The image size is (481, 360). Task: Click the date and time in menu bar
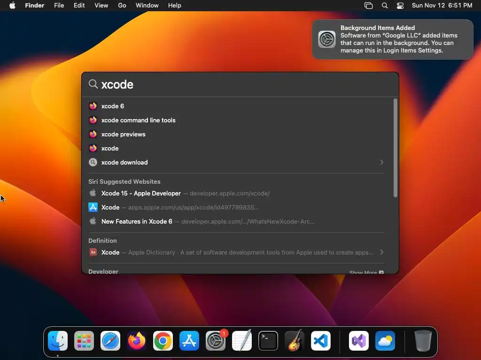pyautogui.click(x=442, y=6)
